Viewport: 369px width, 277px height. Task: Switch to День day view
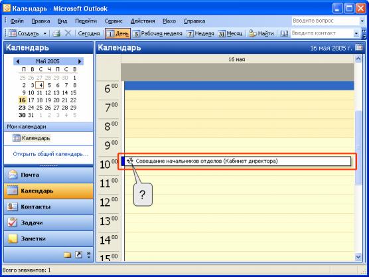(117, 34)
